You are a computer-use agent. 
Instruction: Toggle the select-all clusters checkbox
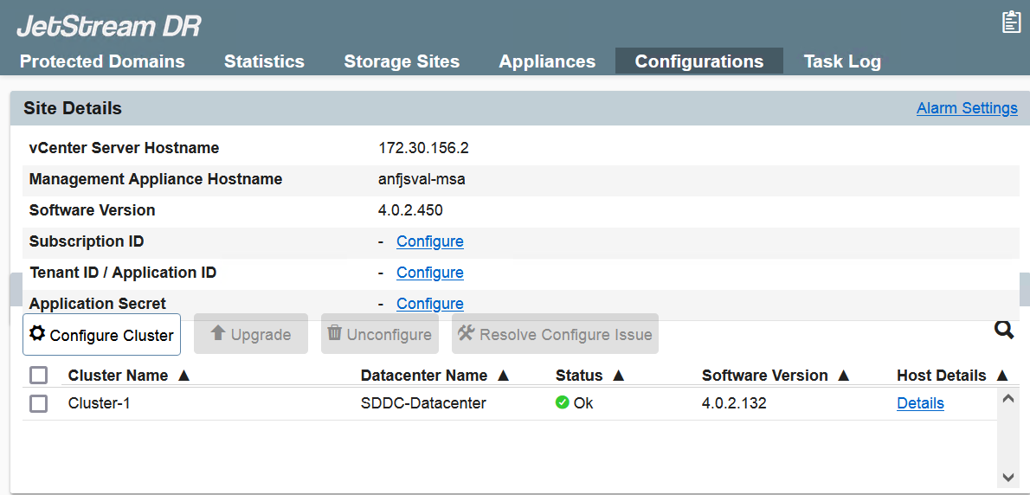pyautogui.click(x=38, y=376)
